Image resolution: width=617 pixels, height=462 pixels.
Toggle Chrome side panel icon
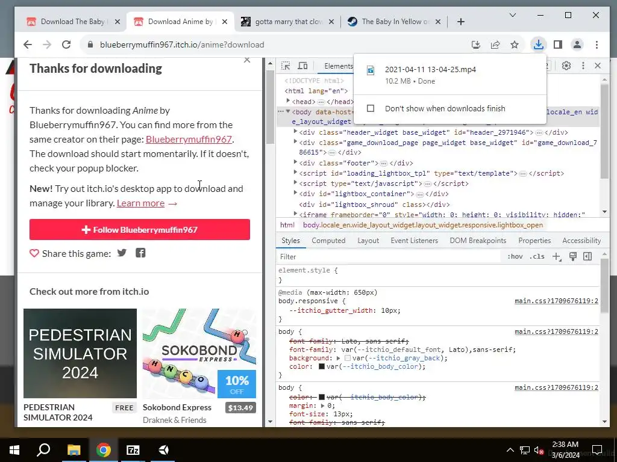pyautogui.click(x=557, y=45)
